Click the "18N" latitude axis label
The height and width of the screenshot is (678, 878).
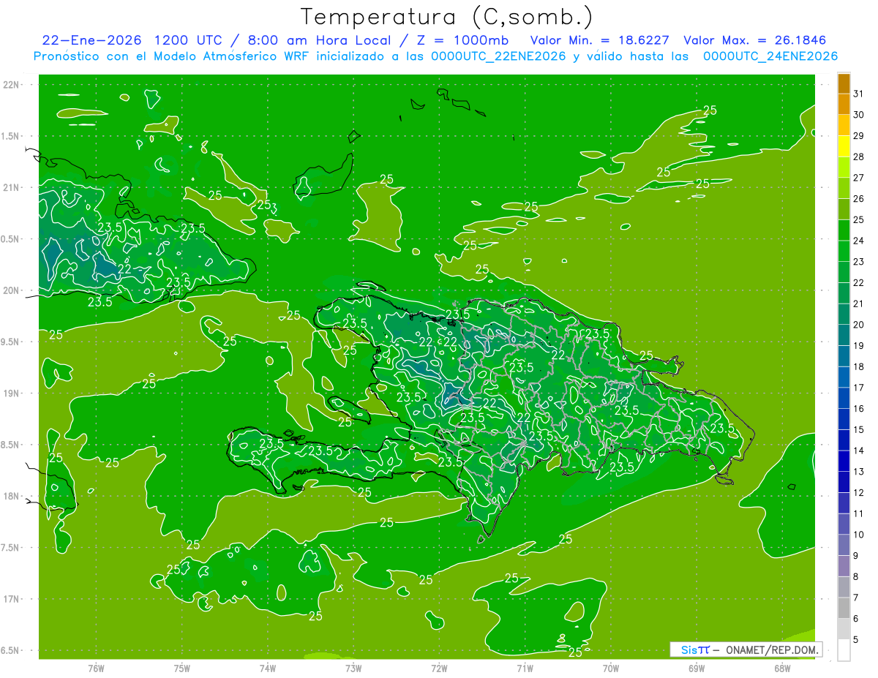pyautogui.click(x=11, y=496)
